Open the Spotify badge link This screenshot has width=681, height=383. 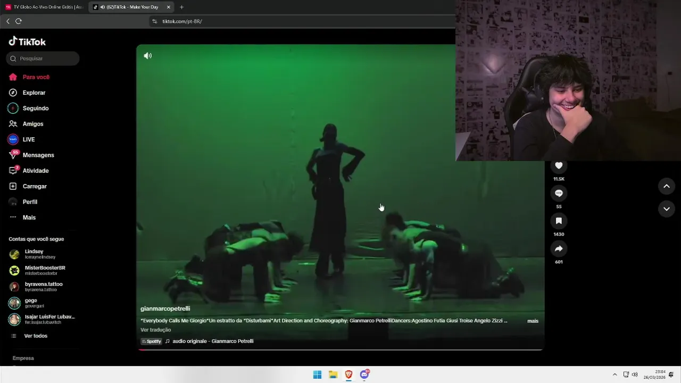[152, 342]
